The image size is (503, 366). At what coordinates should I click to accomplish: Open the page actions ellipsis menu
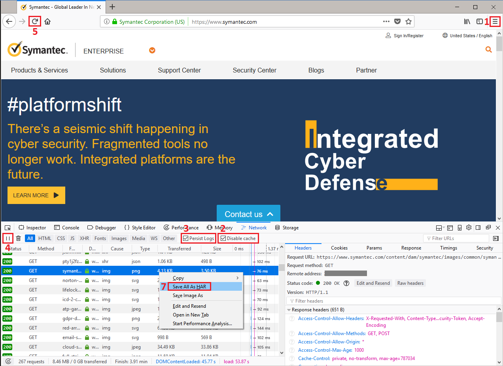[386, 22]
